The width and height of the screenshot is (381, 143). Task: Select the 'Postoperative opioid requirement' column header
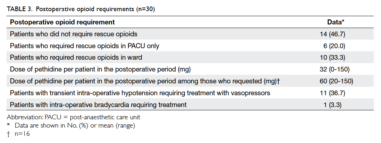pos(62,22)
